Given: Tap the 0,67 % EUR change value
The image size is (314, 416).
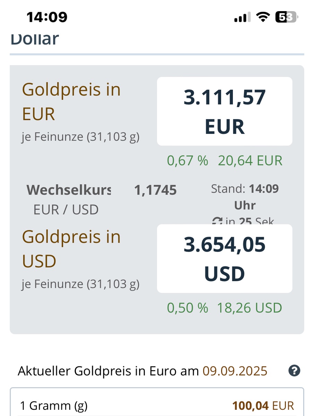Looking at the screenshot, I should [x=187, y=161].
